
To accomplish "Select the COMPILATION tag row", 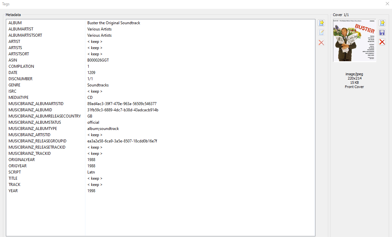I will coord(46,66).
